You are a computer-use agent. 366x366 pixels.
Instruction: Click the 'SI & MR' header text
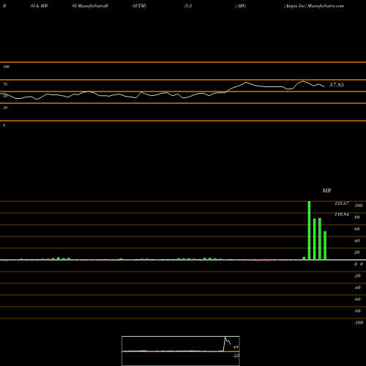[x=39, y=6]
